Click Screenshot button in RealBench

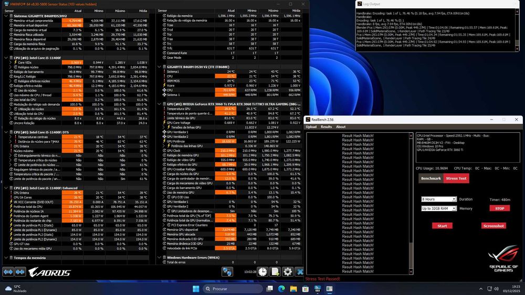point(493,226)
